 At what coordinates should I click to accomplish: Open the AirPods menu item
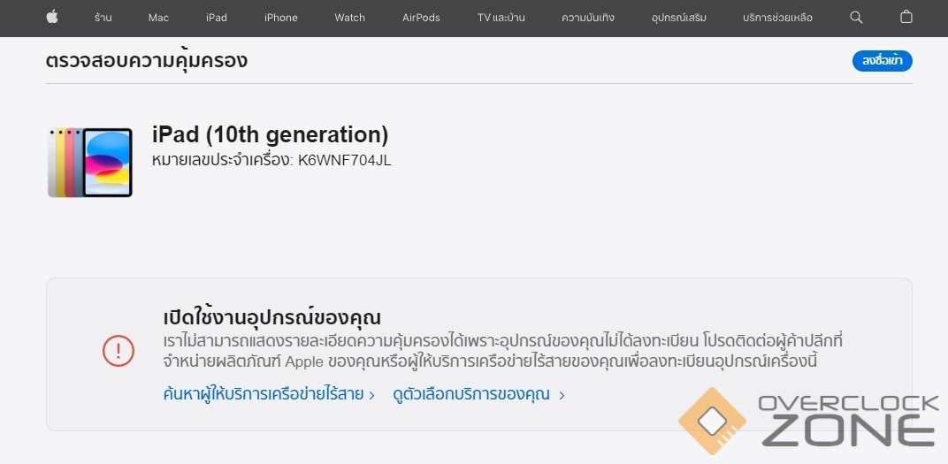(x=421, y=18)
